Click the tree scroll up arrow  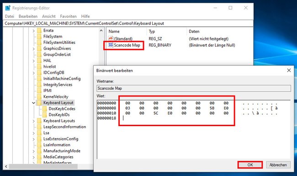[x=101, y=31]
